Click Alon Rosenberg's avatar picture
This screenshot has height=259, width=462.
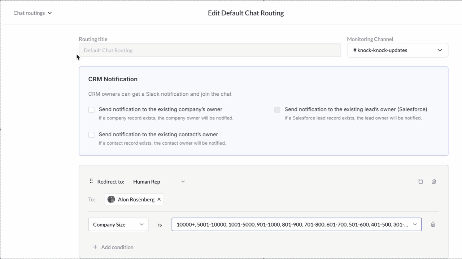[x=111, y=199]
